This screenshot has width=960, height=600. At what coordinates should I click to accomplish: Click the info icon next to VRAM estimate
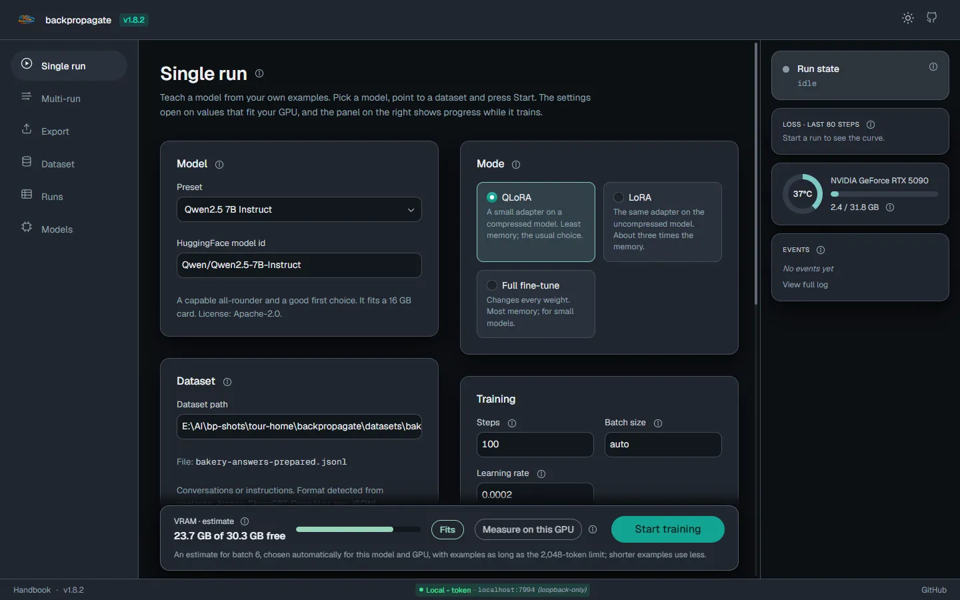tap(245, 521)
